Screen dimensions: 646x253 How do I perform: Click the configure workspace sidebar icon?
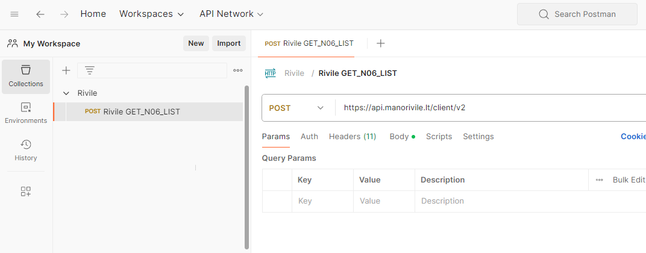[26, 192]
